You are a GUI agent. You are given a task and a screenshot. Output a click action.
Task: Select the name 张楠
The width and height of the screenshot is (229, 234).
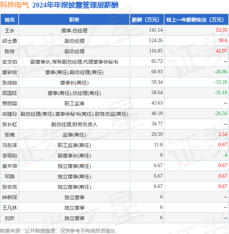[x=10, y=135]
